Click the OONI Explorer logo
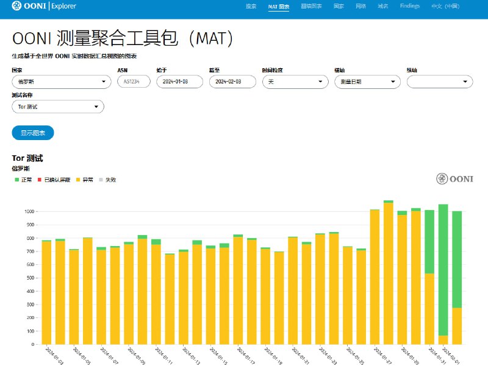Screen dimensions: 488x366 point(44,6)
